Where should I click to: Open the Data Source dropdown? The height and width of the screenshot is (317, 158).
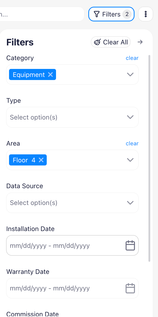click(72, 203)
